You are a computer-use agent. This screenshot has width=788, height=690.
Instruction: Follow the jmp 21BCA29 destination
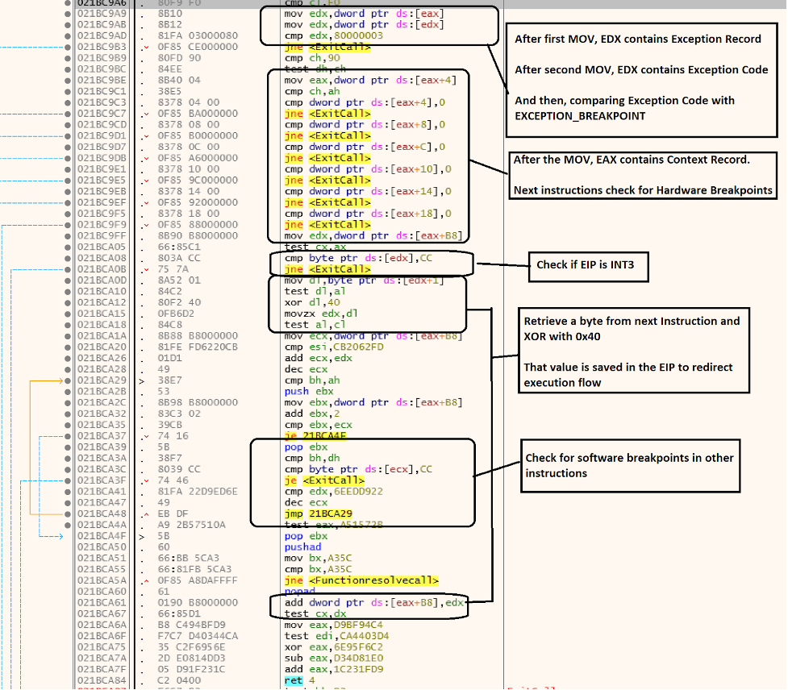click(x=331, y=513)
